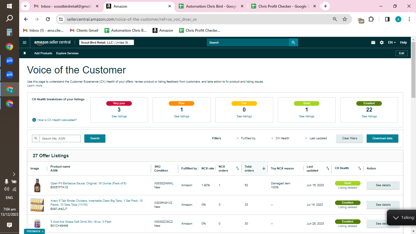
Task: Expand the CX Health filter dropdown
Action: click(x=280, y=138)
